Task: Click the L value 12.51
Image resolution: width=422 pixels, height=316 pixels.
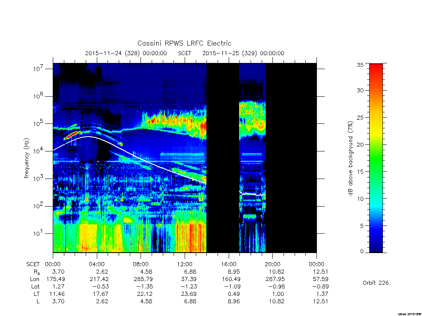Action: point(320,301)
